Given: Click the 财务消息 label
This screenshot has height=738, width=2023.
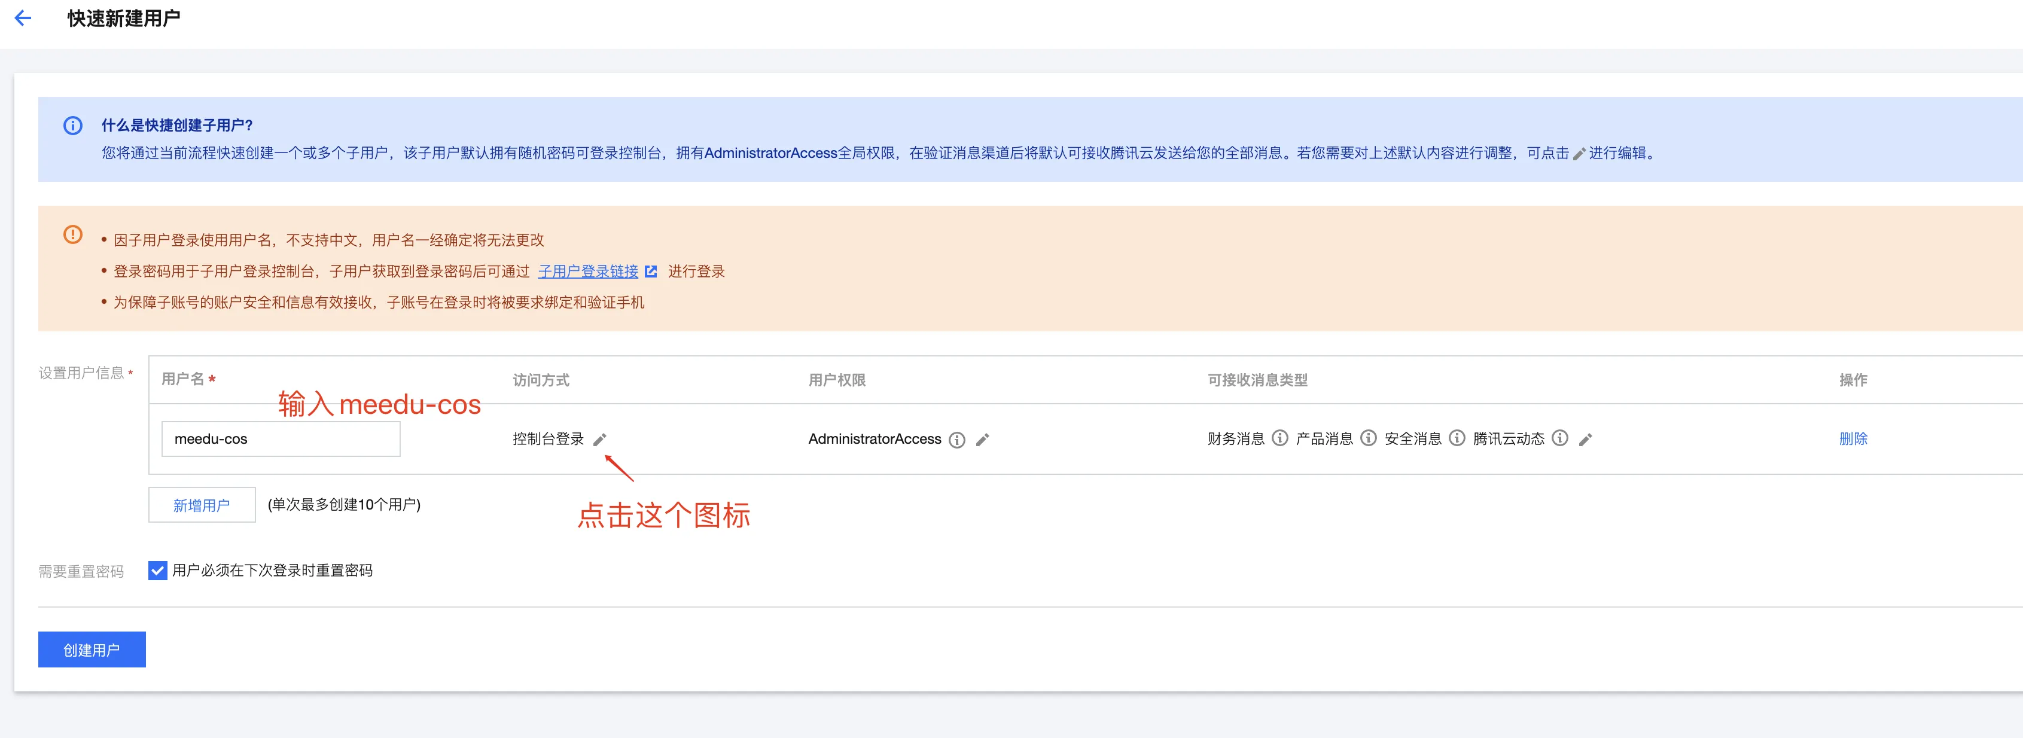Looking at the screenshot, I should pos(1236,439).
